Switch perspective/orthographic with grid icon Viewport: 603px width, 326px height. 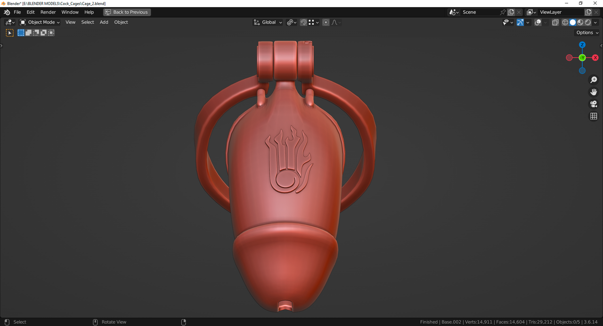[594, 116]
